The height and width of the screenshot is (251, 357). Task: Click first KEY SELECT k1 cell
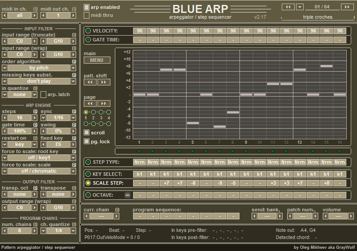click(140, 174)
